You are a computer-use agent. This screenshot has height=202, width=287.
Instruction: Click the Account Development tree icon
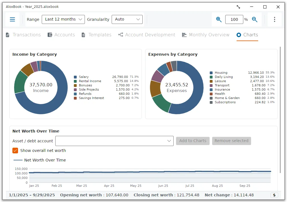pyautogui.click(x=121, y=35)
